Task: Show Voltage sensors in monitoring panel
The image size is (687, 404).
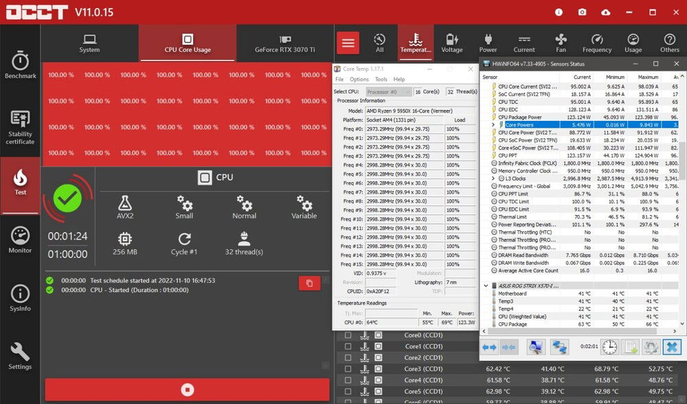Action: coord(451,43)
